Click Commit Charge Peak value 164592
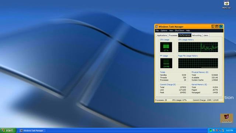 point(183,92)
